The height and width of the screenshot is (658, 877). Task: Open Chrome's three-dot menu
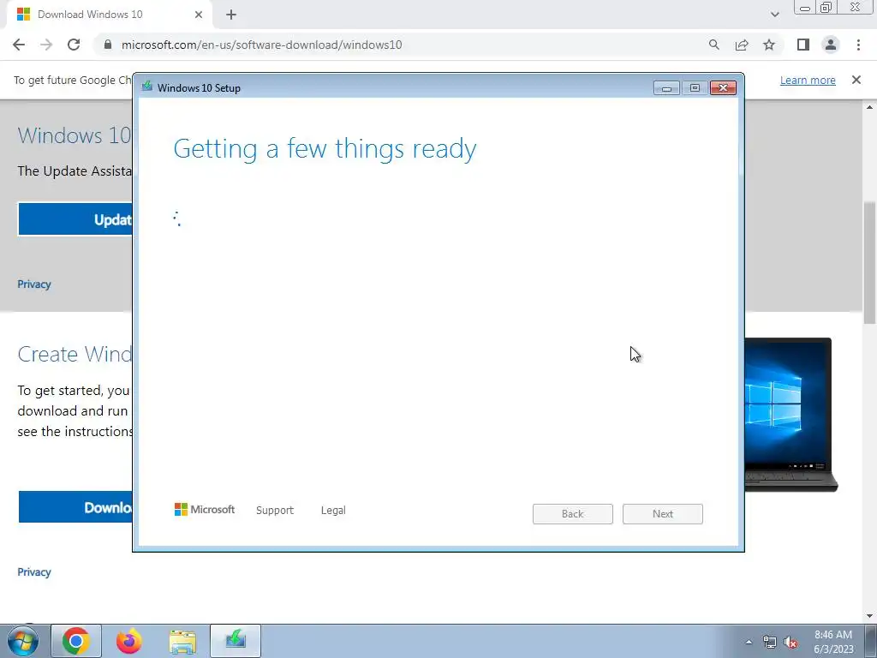(x=858, y=45)
